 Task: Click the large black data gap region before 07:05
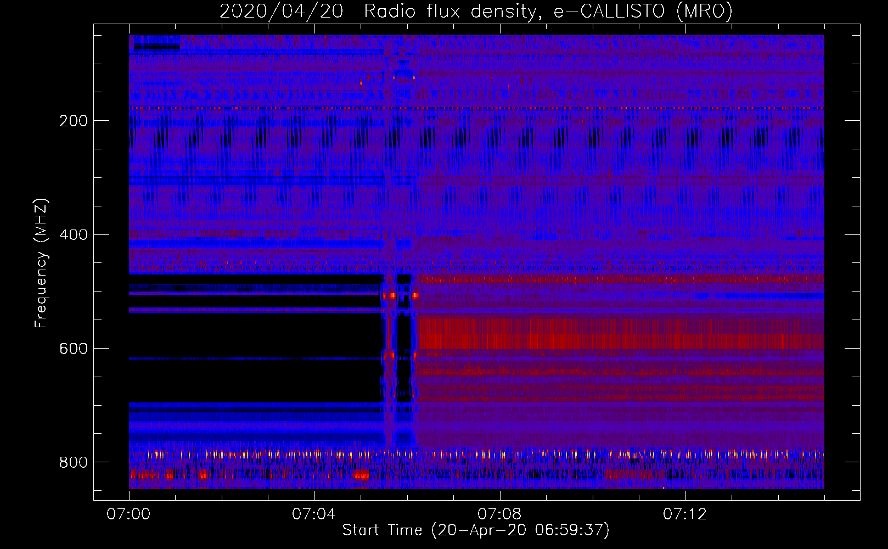coord(255,338)
